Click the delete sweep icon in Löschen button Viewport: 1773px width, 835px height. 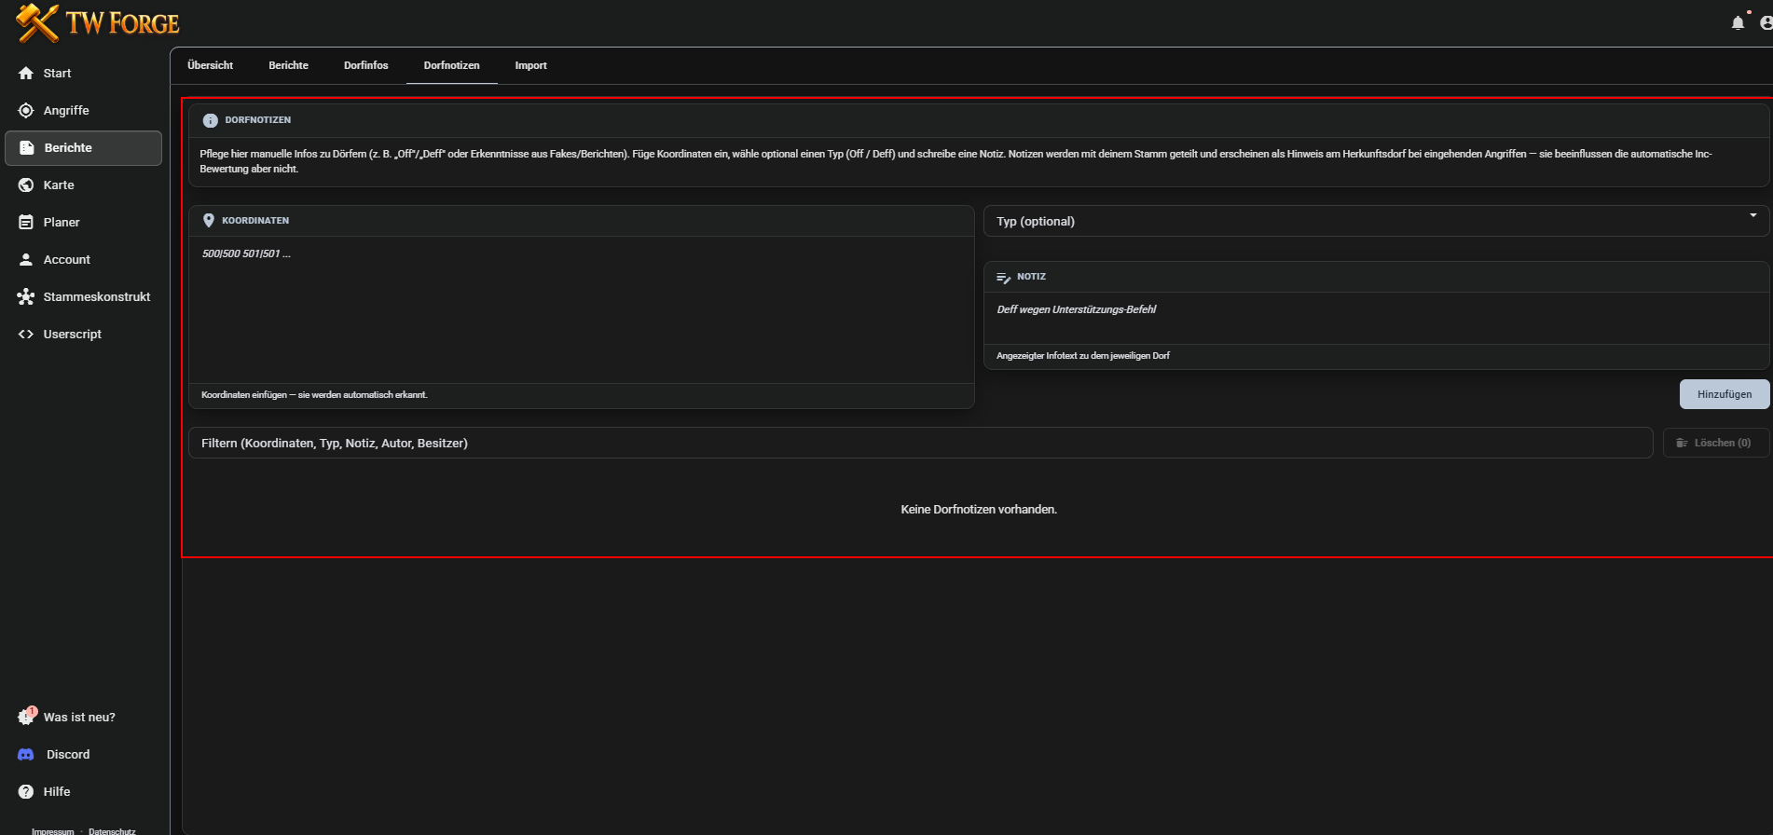(1682, 443)
